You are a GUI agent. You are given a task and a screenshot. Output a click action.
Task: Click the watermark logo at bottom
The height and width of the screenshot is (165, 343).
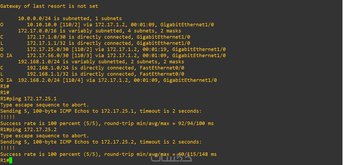(171, 158)
